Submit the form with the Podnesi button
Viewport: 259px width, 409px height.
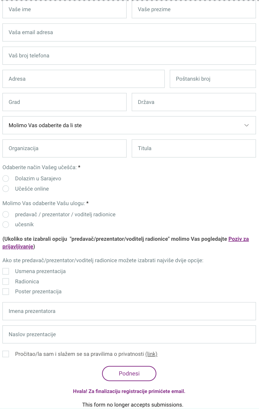click(x=129, y=374)
